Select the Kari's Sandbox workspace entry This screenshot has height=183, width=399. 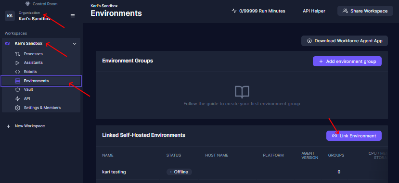click(x=41, y=43)
